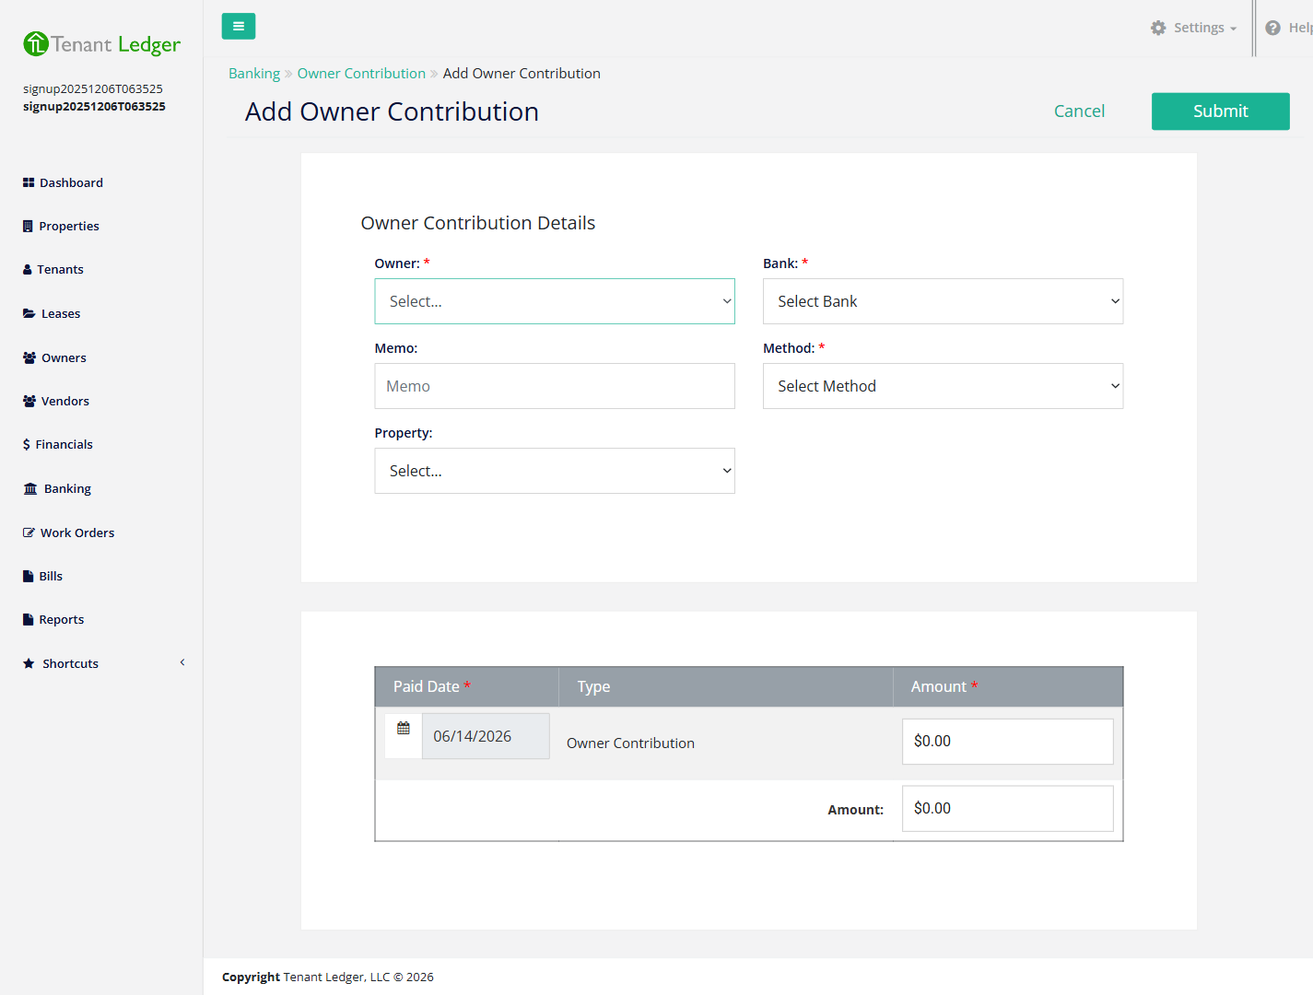Click the Paid Date 06/14/2026 field
This screenshot has width=1313, height=995.
[486, 736]
